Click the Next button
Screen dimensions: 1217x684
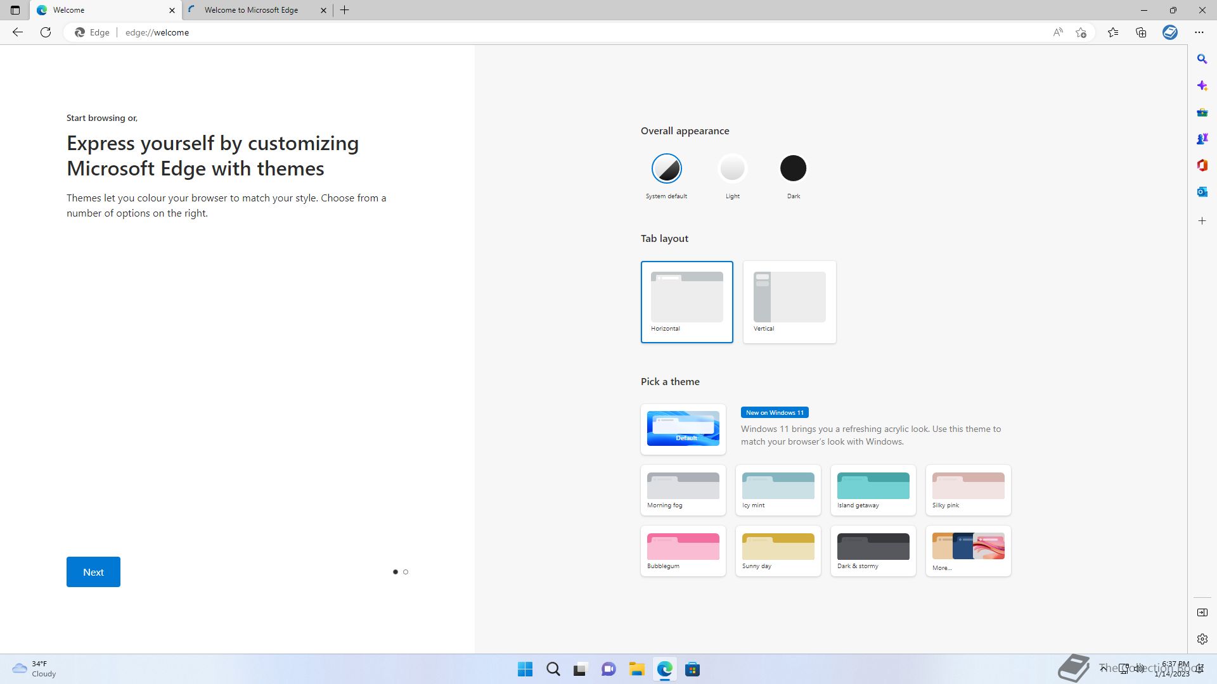coord(93,572)
